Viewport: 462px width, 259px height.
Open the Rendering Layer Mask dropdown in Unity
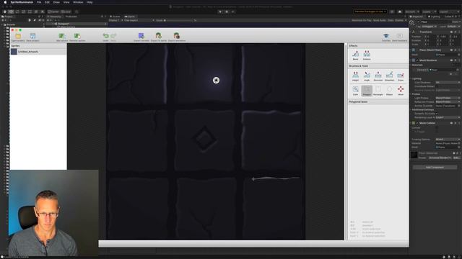[448, 117]
